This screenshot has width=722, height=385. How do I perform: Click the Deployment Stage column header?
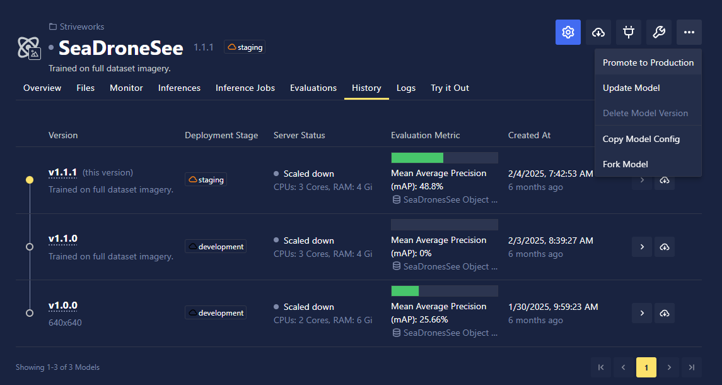pos(221,135)
